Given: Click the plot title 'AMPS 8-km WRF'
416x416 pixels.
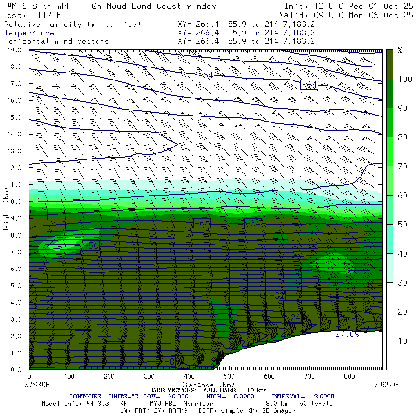Looking at the screenshot, I should click(40, 6).
